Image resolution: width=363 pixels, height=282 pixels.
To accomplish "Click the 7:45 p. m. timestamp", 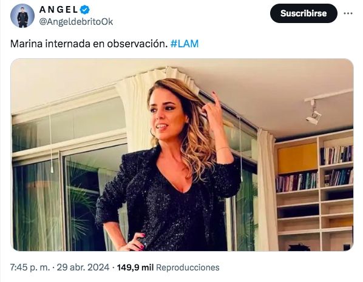I will click(x=30, y=267).
